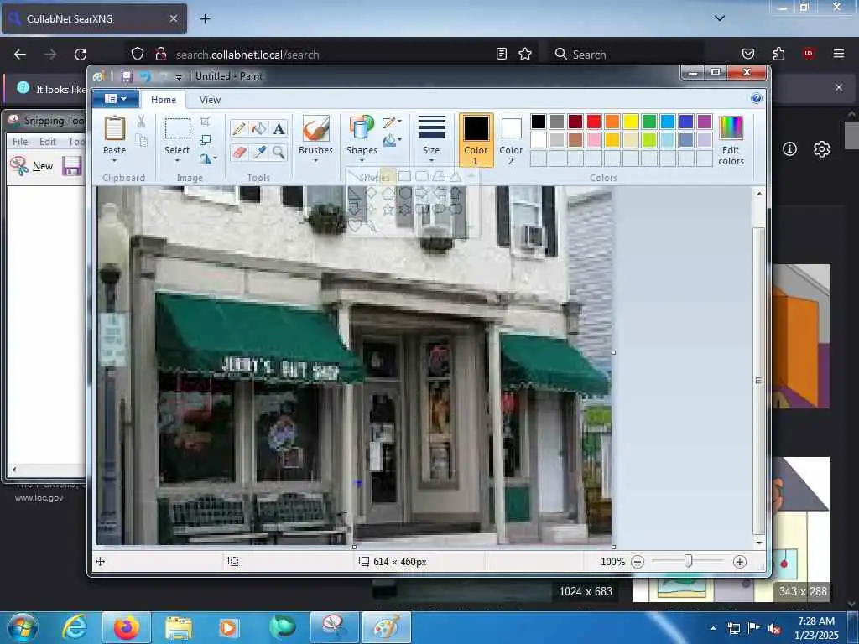This screenshot has height=644, width=859.
Task: Open Windows Explorer folder on taskbar
Action: tap(178, 627)
